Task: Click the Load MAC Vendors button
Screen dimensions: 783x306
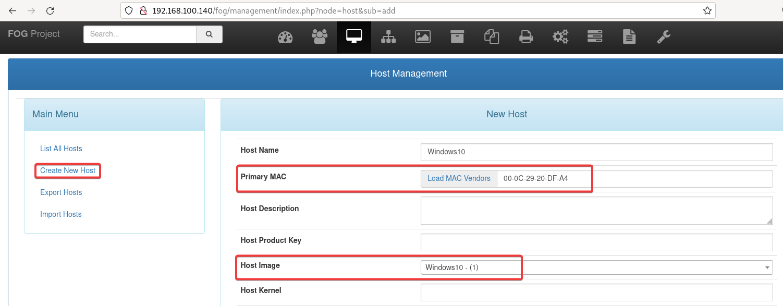Action: tap(459, 178)
